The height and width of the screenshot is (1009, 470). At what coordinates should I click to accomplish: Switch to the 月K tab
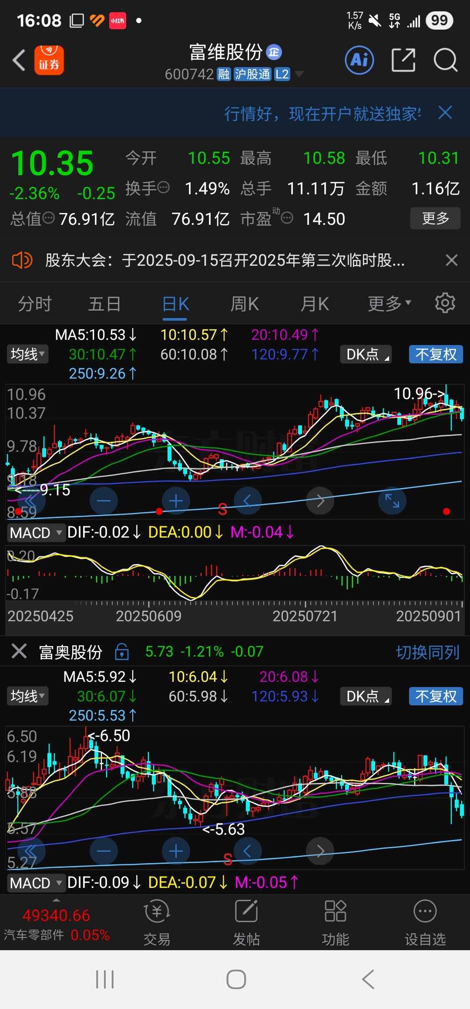click(315, 303)
